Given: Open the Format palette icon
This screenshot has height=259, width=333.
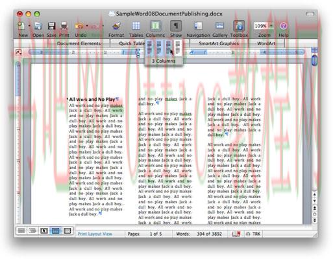Looking at the screenshot, I should coord(116,26).
